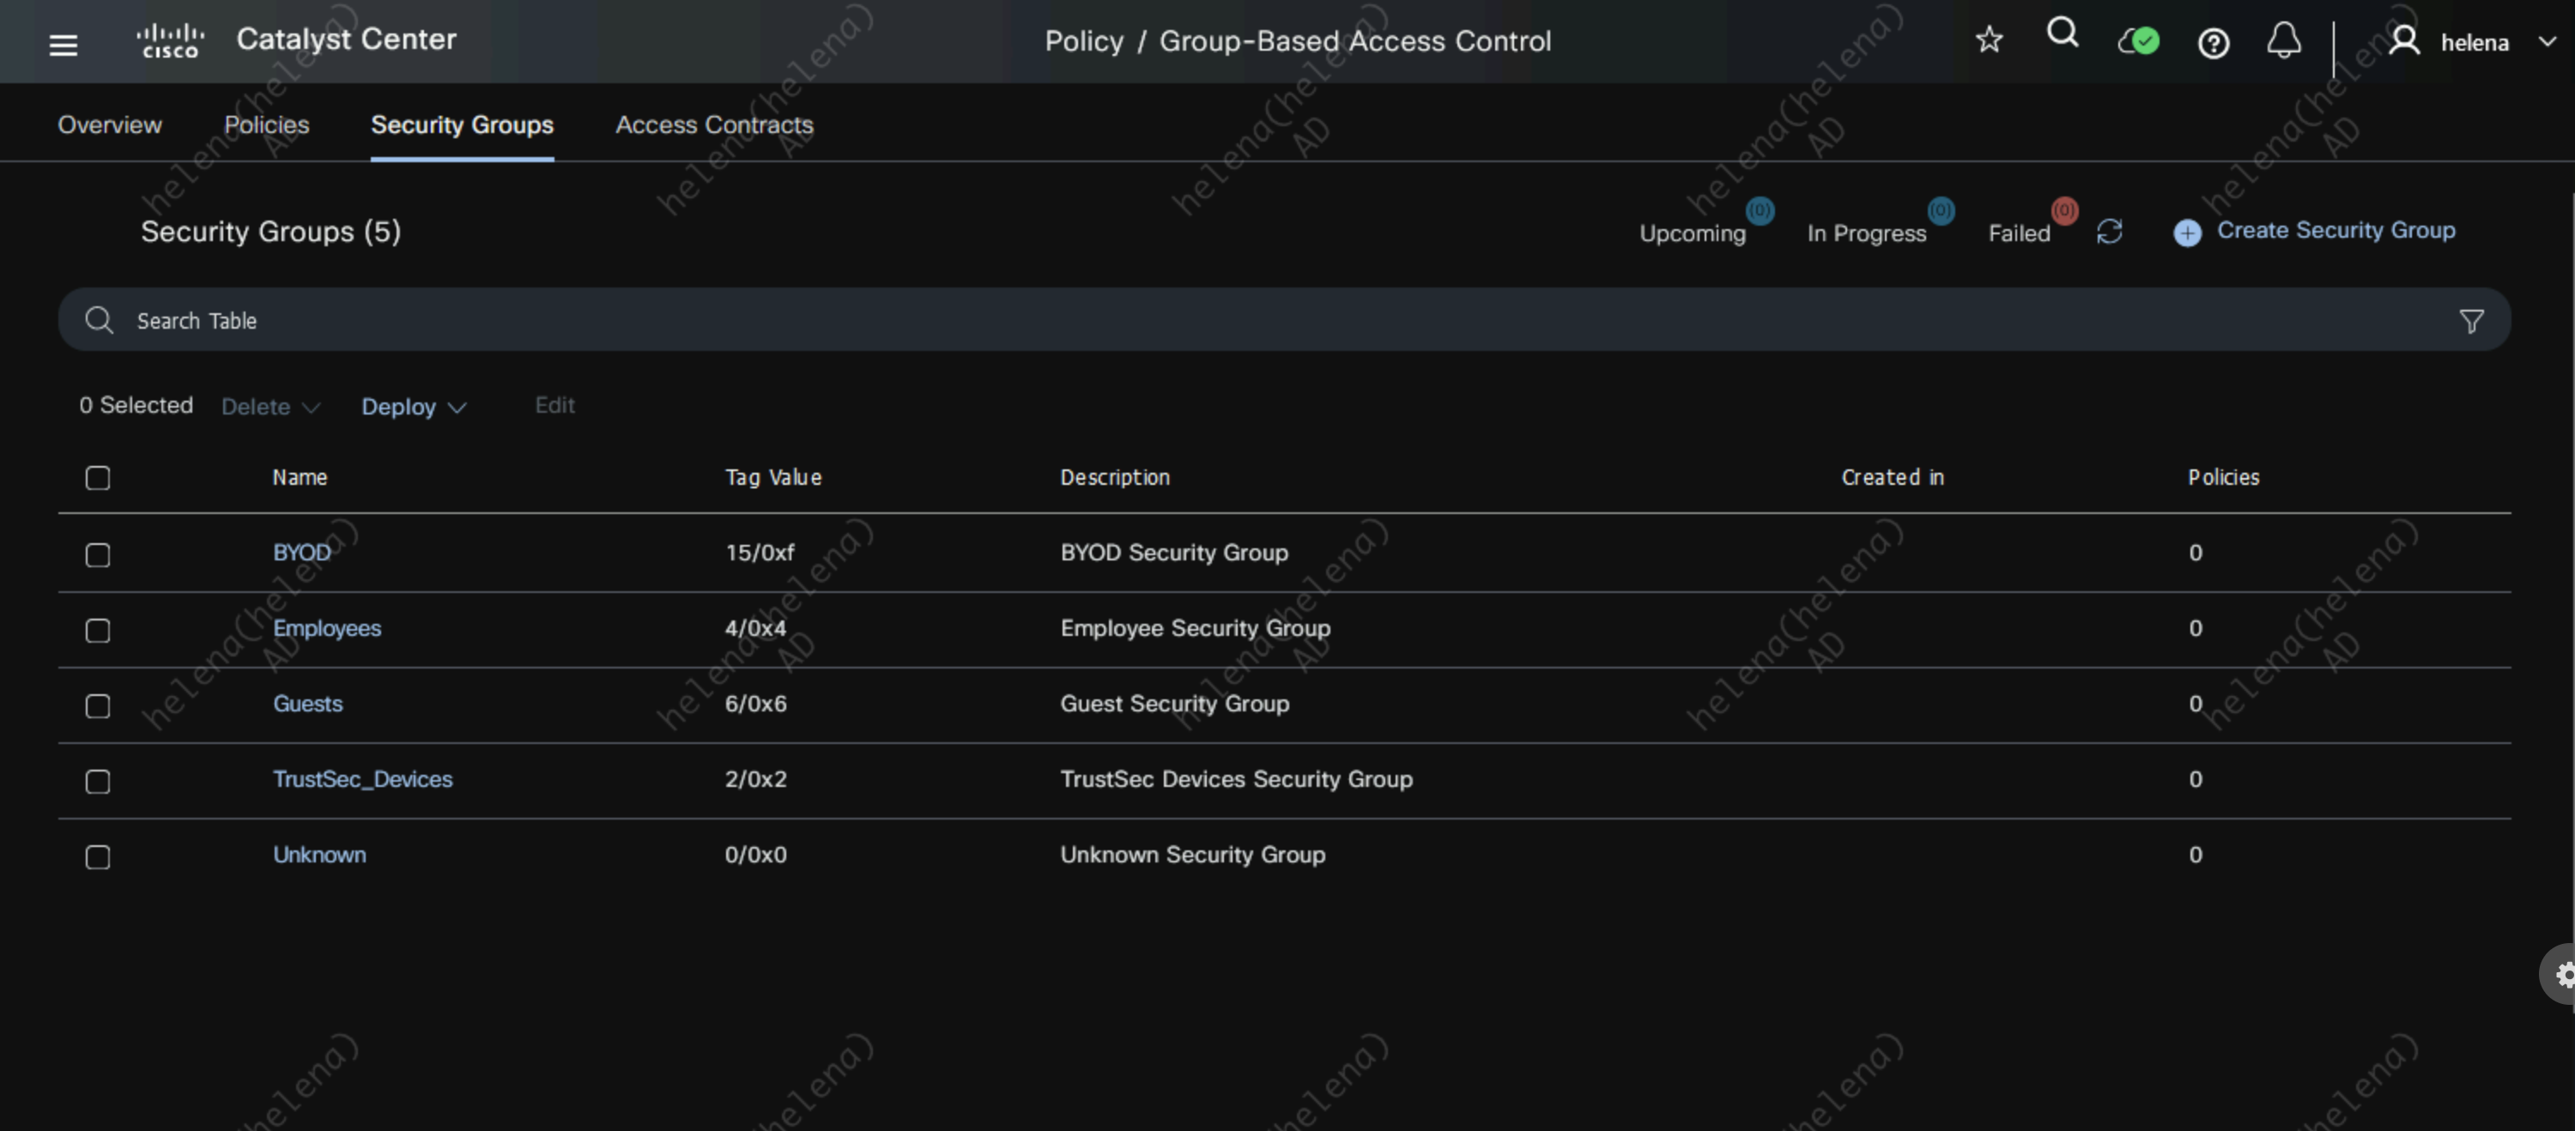Viewport: 2575px width, 1131px height.
Task: Open global search magnifier icon
Action: pyautogui.click(x=2061, y=34)
